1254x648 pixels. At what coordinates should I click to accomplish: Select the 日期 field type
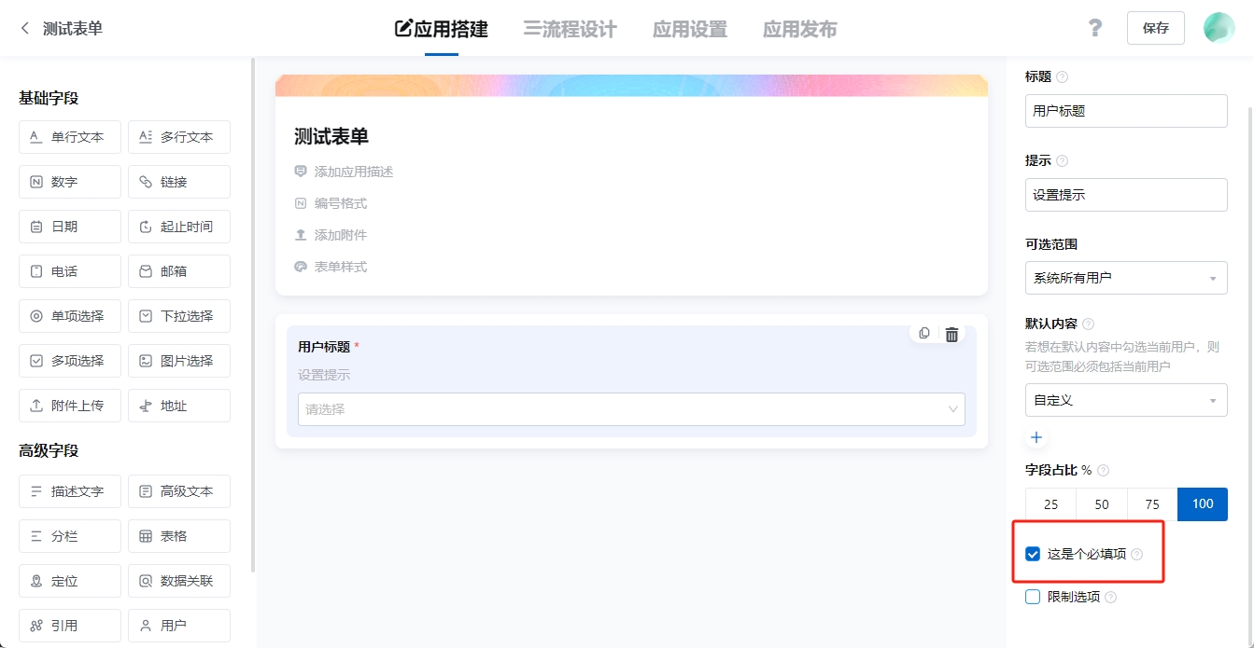pyautogui.click(x=69, y=226)
